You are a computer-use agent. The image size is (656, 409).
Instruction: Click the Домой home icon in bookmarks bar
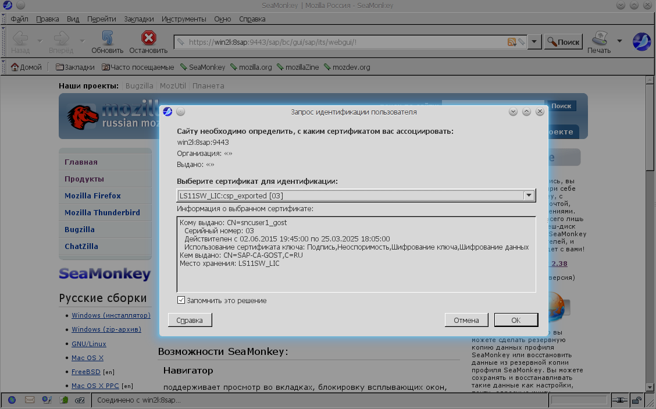tap(15, 67)
